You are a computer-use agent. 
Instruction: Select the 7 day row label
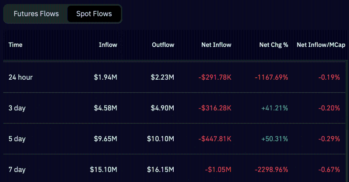(17, 169)
